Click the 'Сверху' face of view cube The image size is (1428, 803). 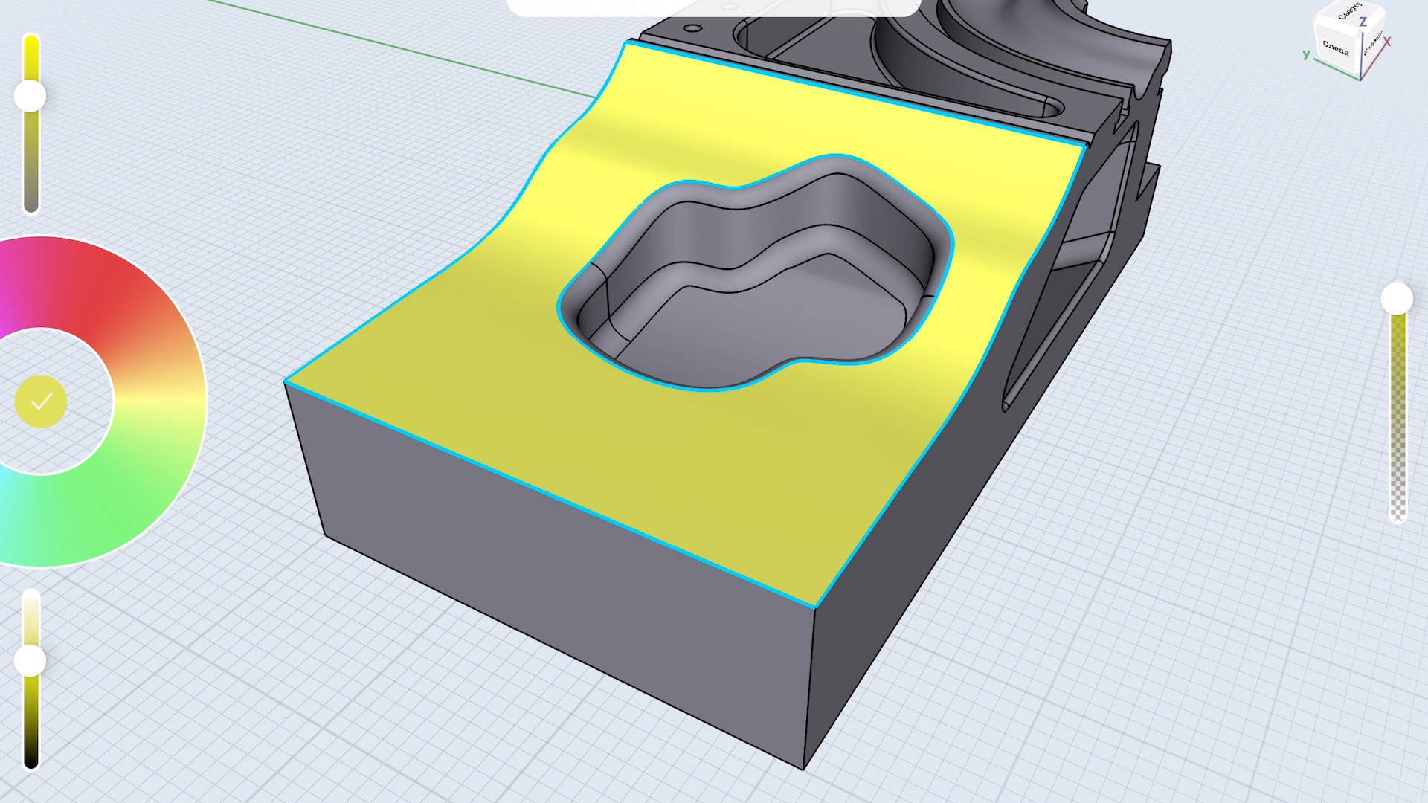pyautogui.click(x=1350, y=13)
